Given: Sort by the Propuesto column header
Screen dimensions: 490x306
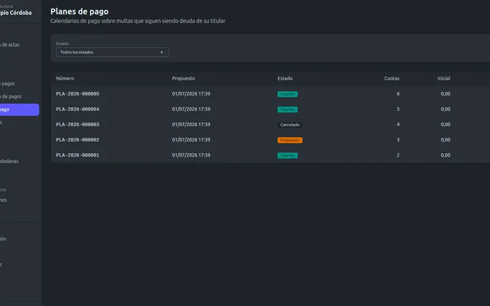Looking at the screenshot, I should [x=183, y=78].
